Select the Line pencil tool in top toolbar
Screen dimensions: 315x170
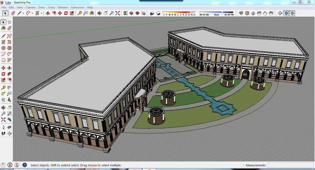[x=19, y=13]
